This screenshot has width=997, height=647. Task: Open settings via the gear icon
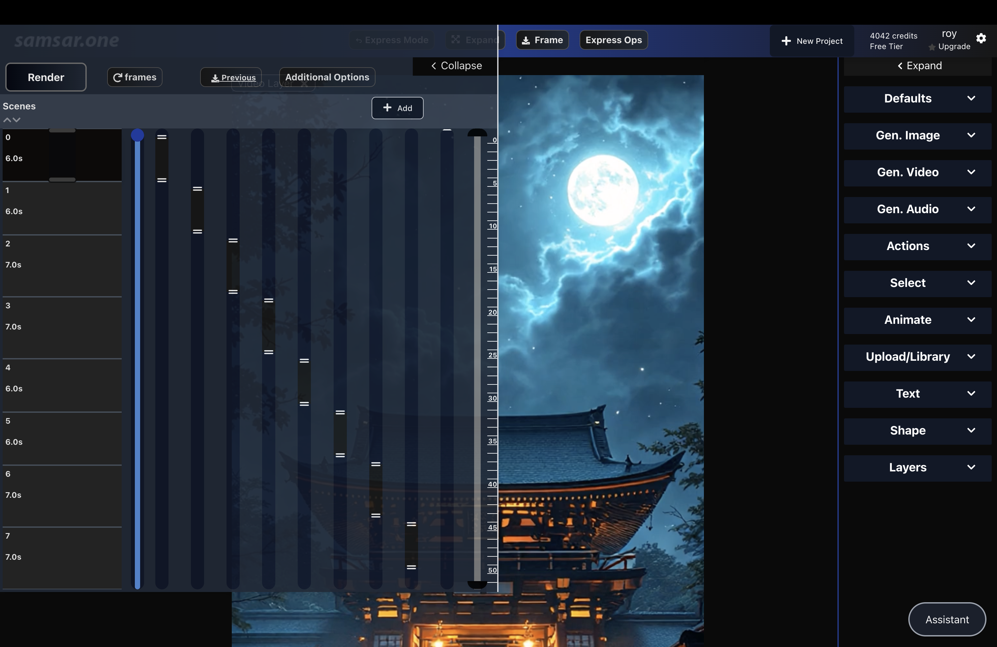click(x=981, y=39)
